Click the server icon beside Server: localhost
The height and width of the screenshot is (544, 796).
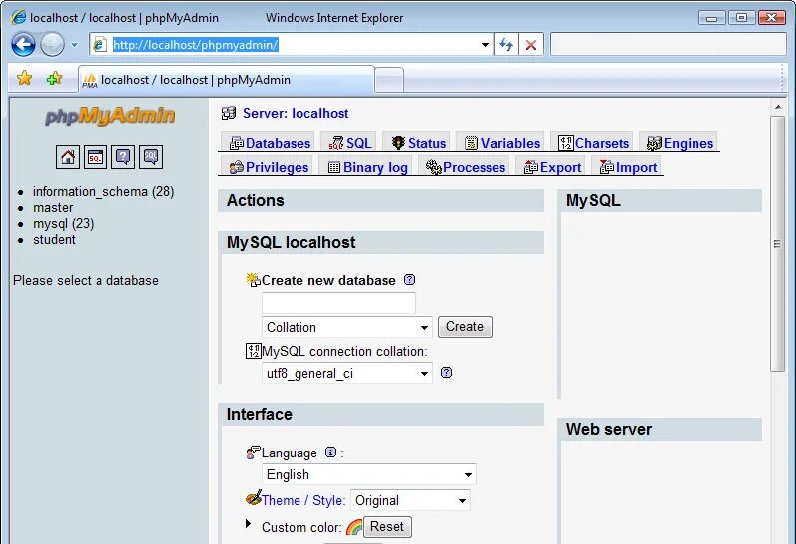(229, 113)
